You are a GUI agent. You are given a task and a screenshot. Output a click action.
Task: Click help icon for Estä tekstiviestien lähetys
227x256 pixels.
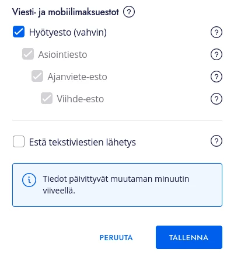(x=216, y=141)
